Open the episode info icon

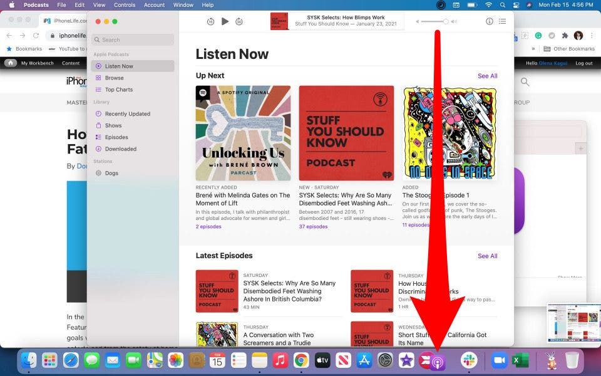pyautogui.click(x=490, y=21)
